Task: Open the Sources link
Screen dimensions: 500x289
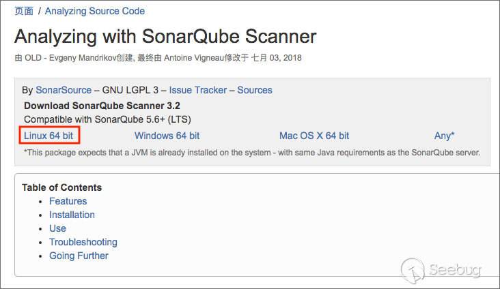Action: coord(255,90)
